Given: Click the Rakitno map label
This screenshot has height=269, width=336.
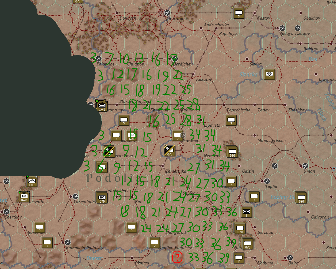Looking at the screenshot, I should point(311,49).
